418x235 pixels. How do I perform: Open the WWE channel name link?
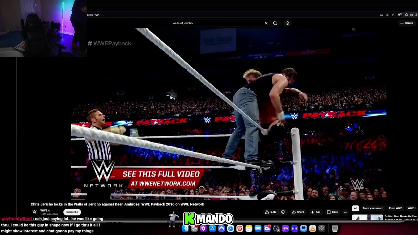[x=44, y=211]
